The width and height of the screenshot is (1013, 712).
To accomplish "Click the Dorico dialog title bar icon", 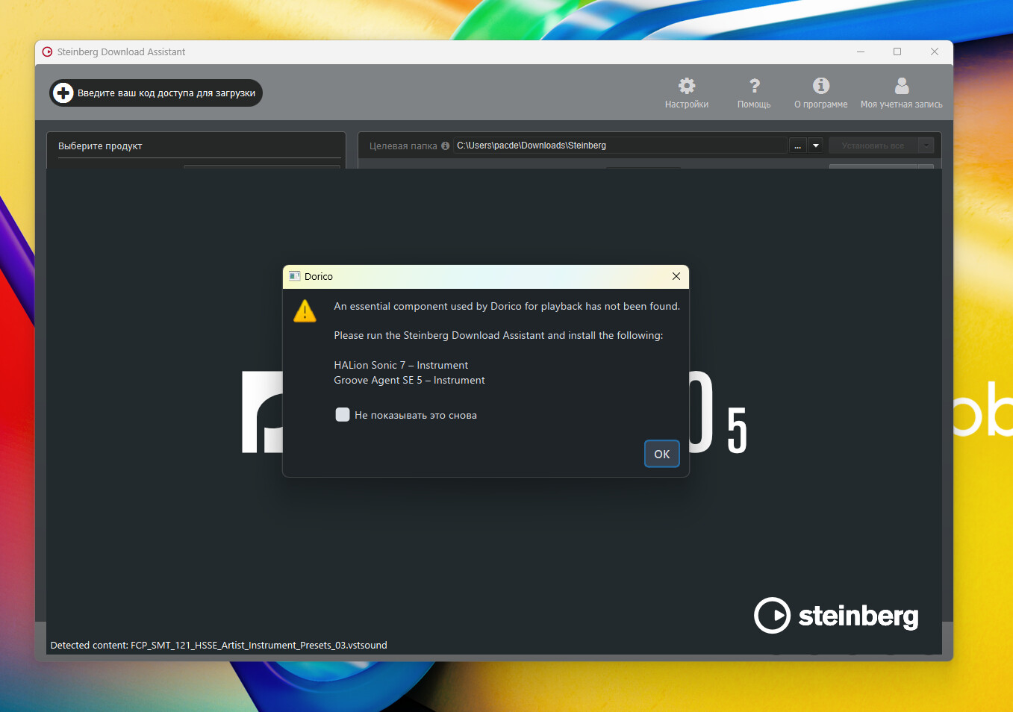I will click(295, 276).
